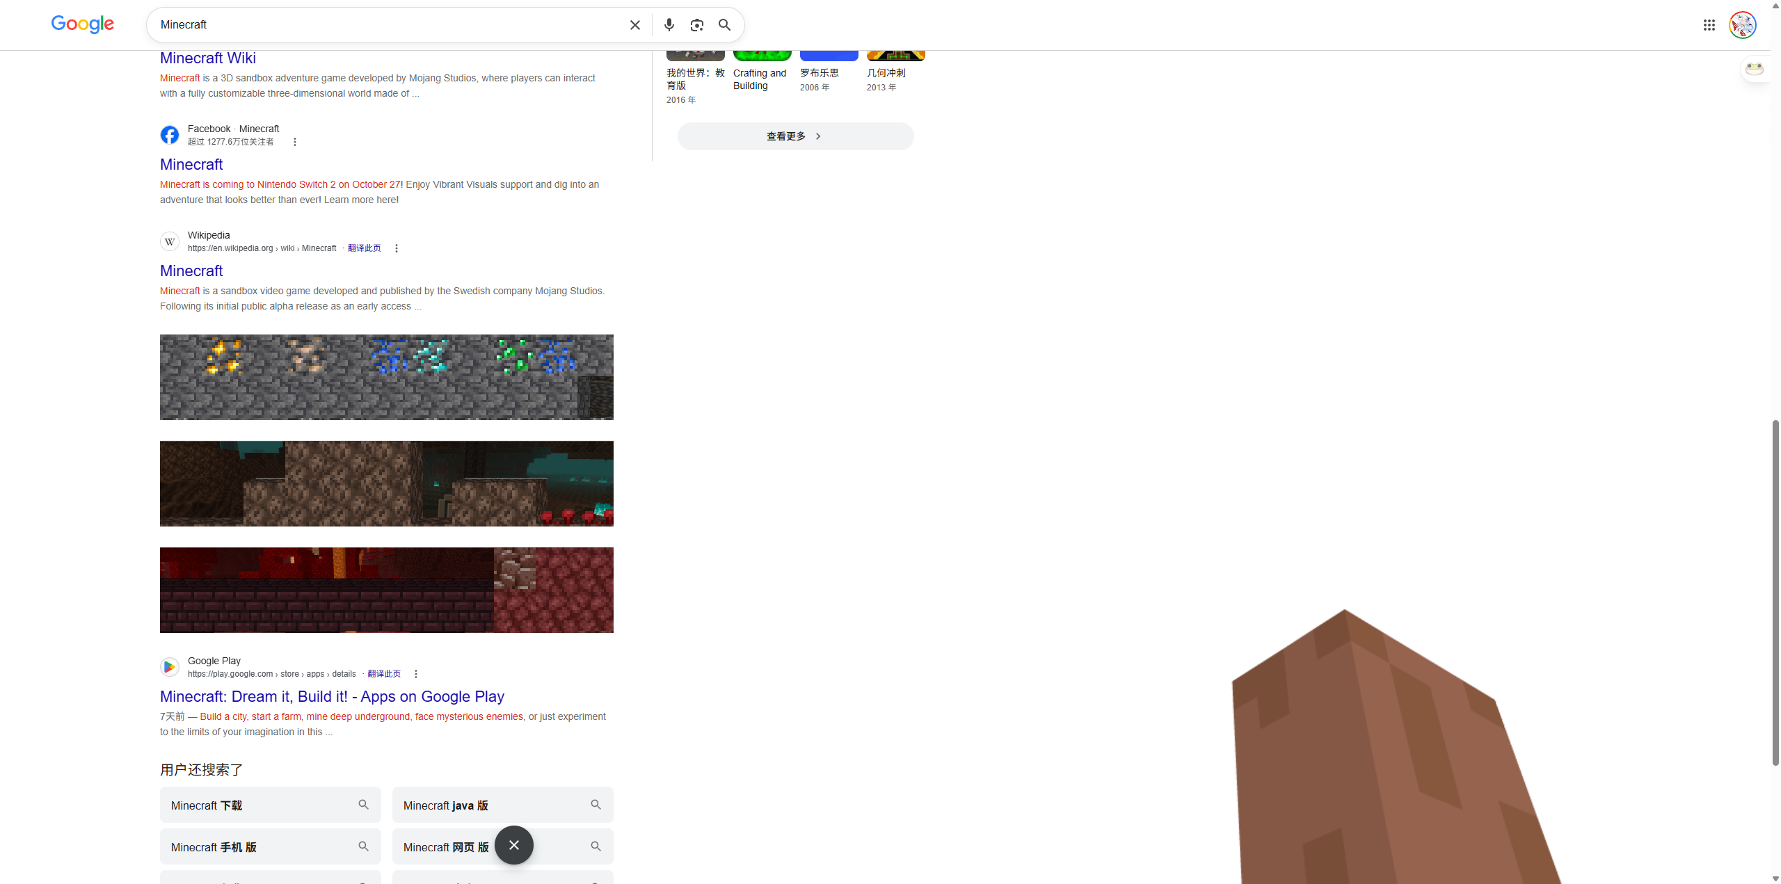The width and height of the screenshot is (1781, 884).
Task: Click search icon in 'Minecraft java 版' chip
Action: (x=596, y=805)
